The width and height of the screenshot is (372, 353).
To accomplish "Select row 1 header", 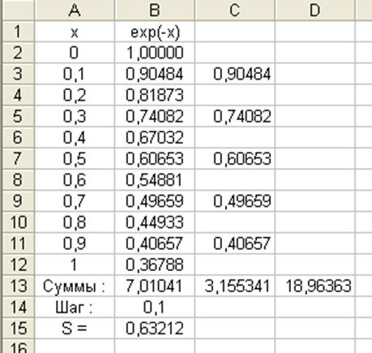I will [18, 32].
